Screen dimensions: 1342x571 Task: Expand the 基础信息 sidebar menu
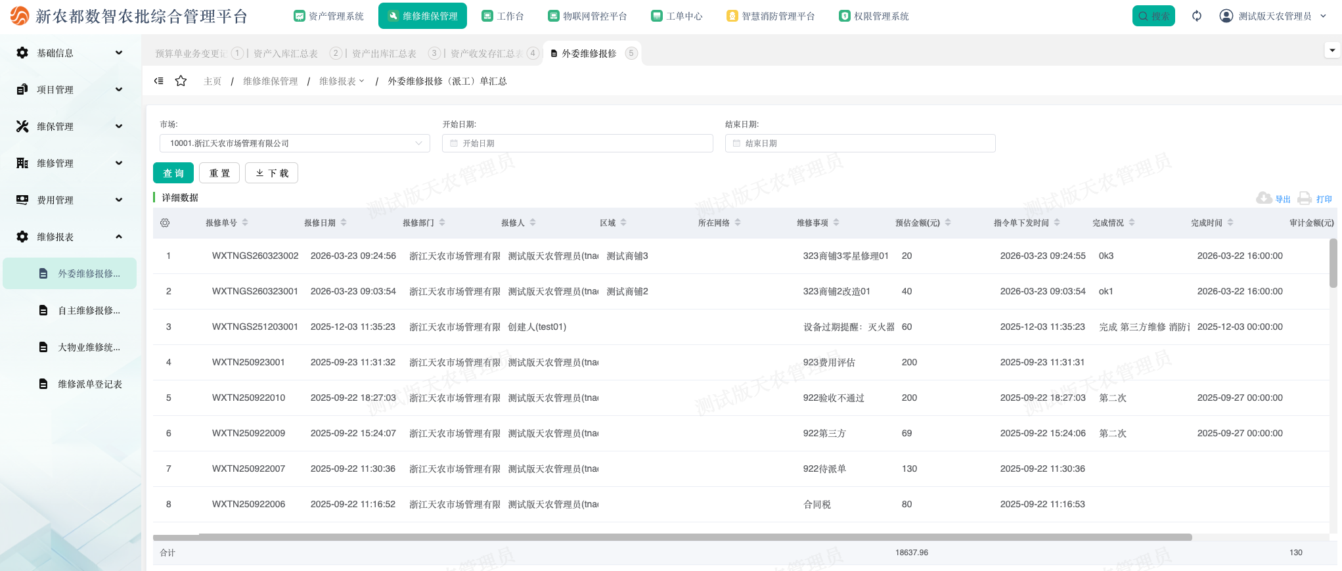point(69,53)
